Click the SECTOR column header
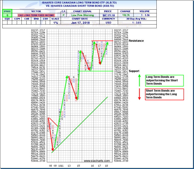194x169 pixels. [x=36, y=11]
